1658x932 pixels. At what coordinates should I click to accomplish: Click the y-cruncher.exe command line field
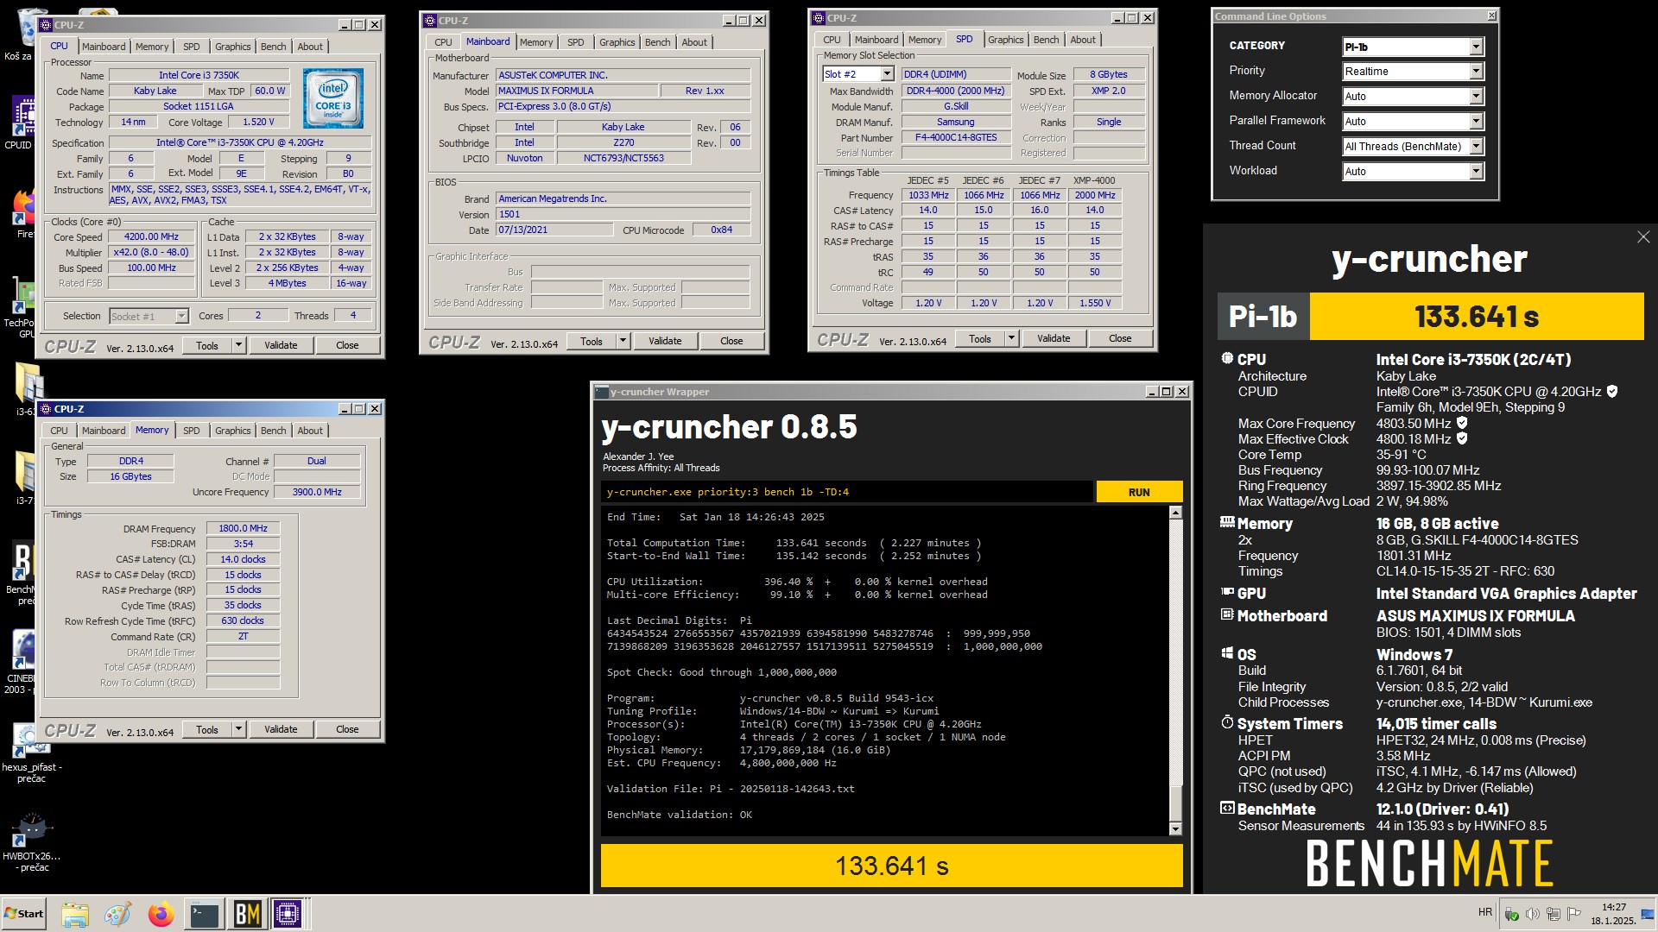pyautogui.click(x=846, y=492)
